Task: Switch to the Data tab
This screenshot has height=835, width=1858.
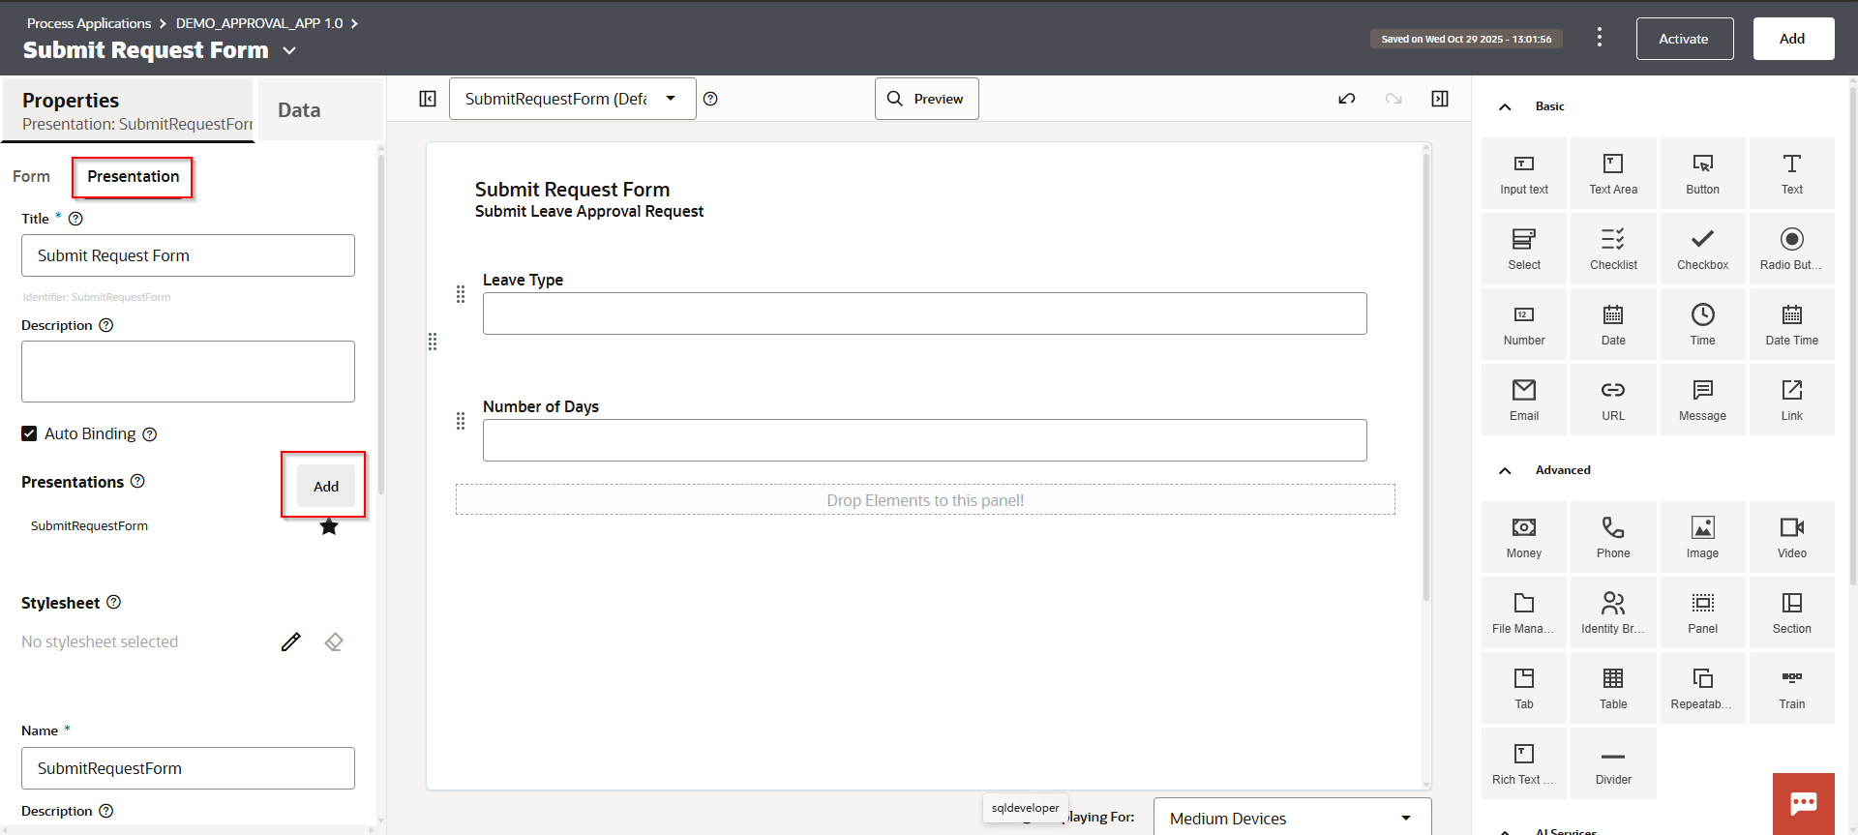Action: (x=299, y=110)
